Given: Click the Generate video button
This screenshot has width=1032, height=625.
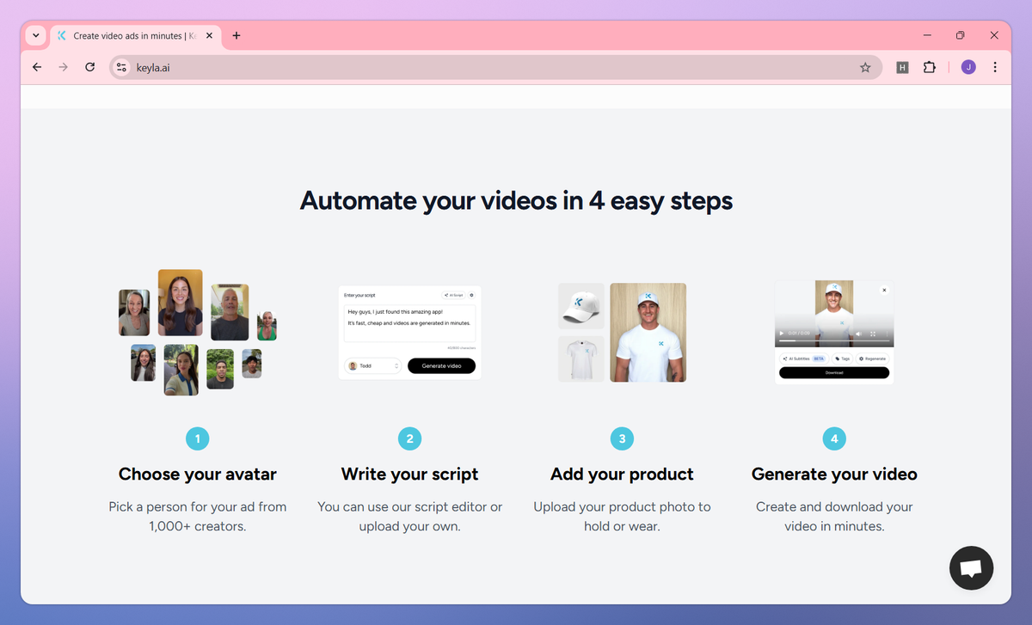Looking at the screenshot, I should pos(442,365).
